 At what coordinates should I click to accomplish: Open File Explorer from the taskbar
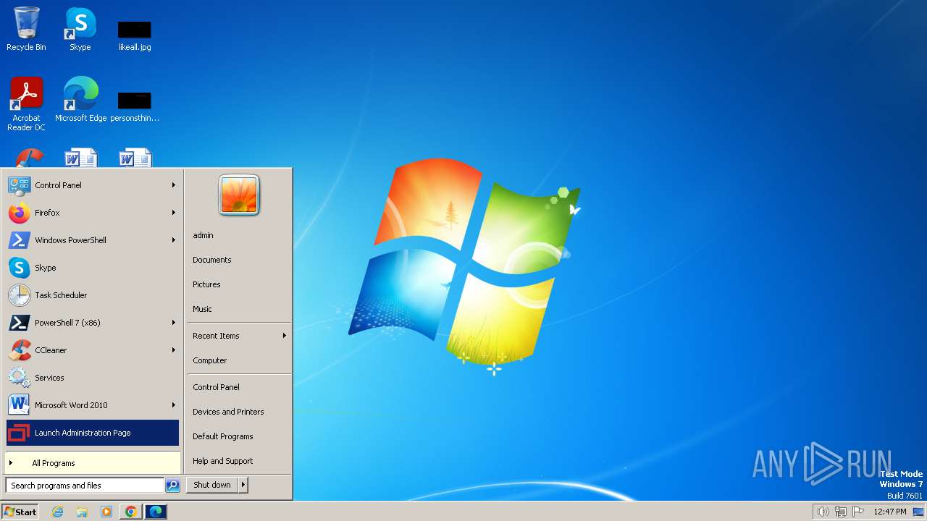pos(82,512)
